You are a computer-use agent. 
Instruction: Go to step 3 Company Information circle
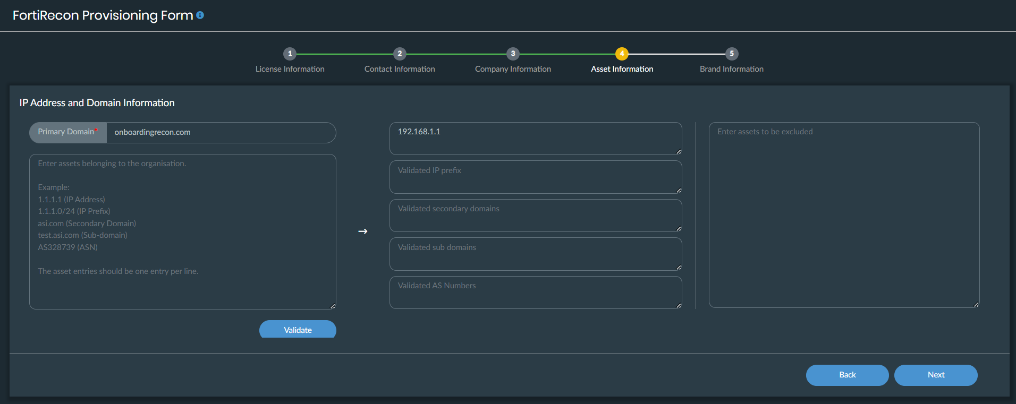point(513,54)
